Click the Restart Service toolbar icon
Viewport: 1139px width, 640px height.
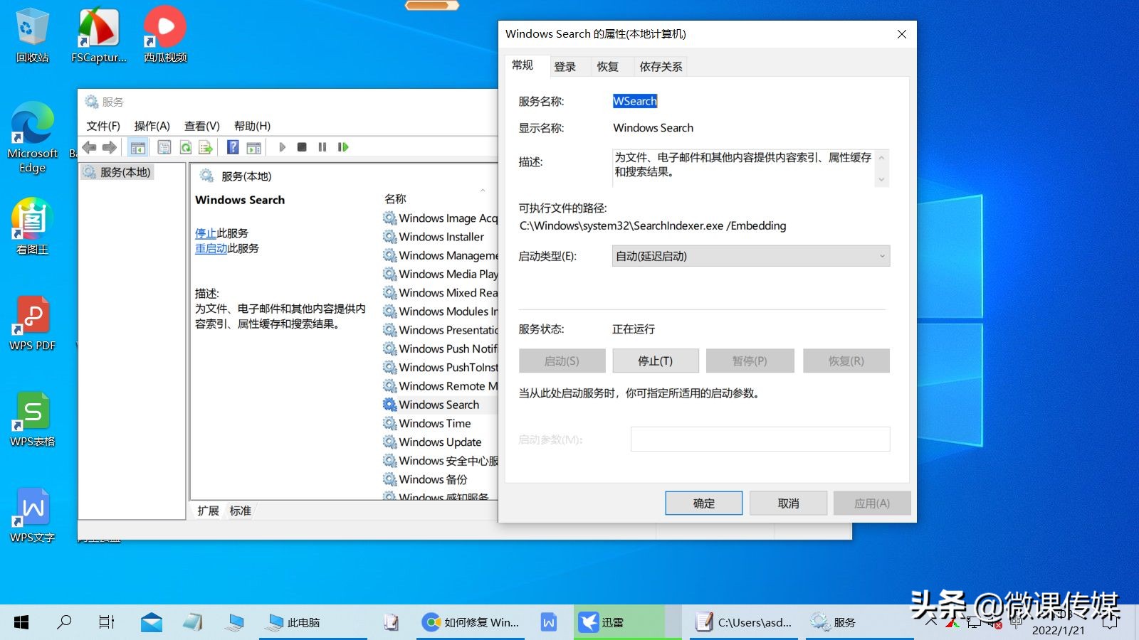(x=343, y=147)
